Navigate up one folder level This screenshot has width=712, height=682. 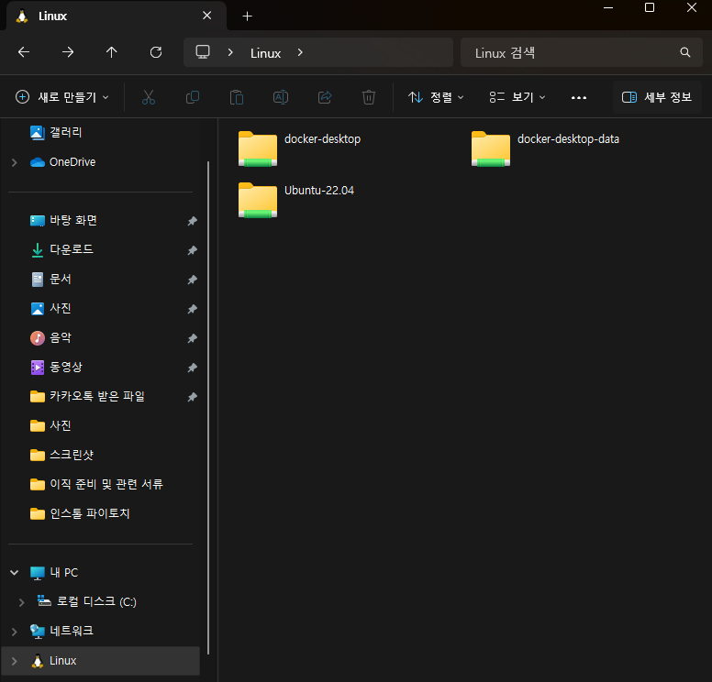[x=112, y=52]
